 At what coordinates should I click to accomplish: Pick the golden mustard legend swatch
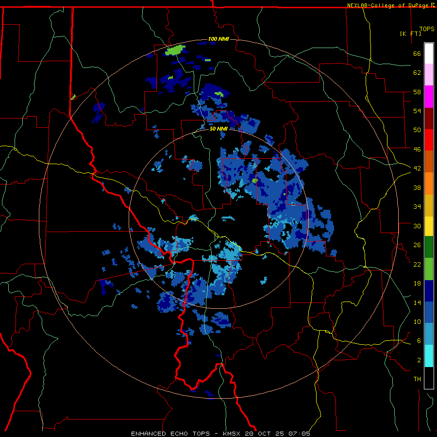[x=429, y=205]
